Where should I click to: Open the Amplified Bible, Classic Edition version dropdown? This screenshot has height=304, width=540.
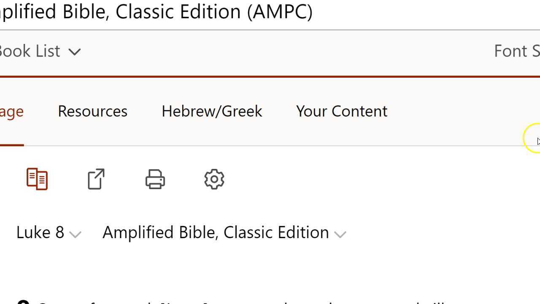pyautogui.click(x=216, y=232)
